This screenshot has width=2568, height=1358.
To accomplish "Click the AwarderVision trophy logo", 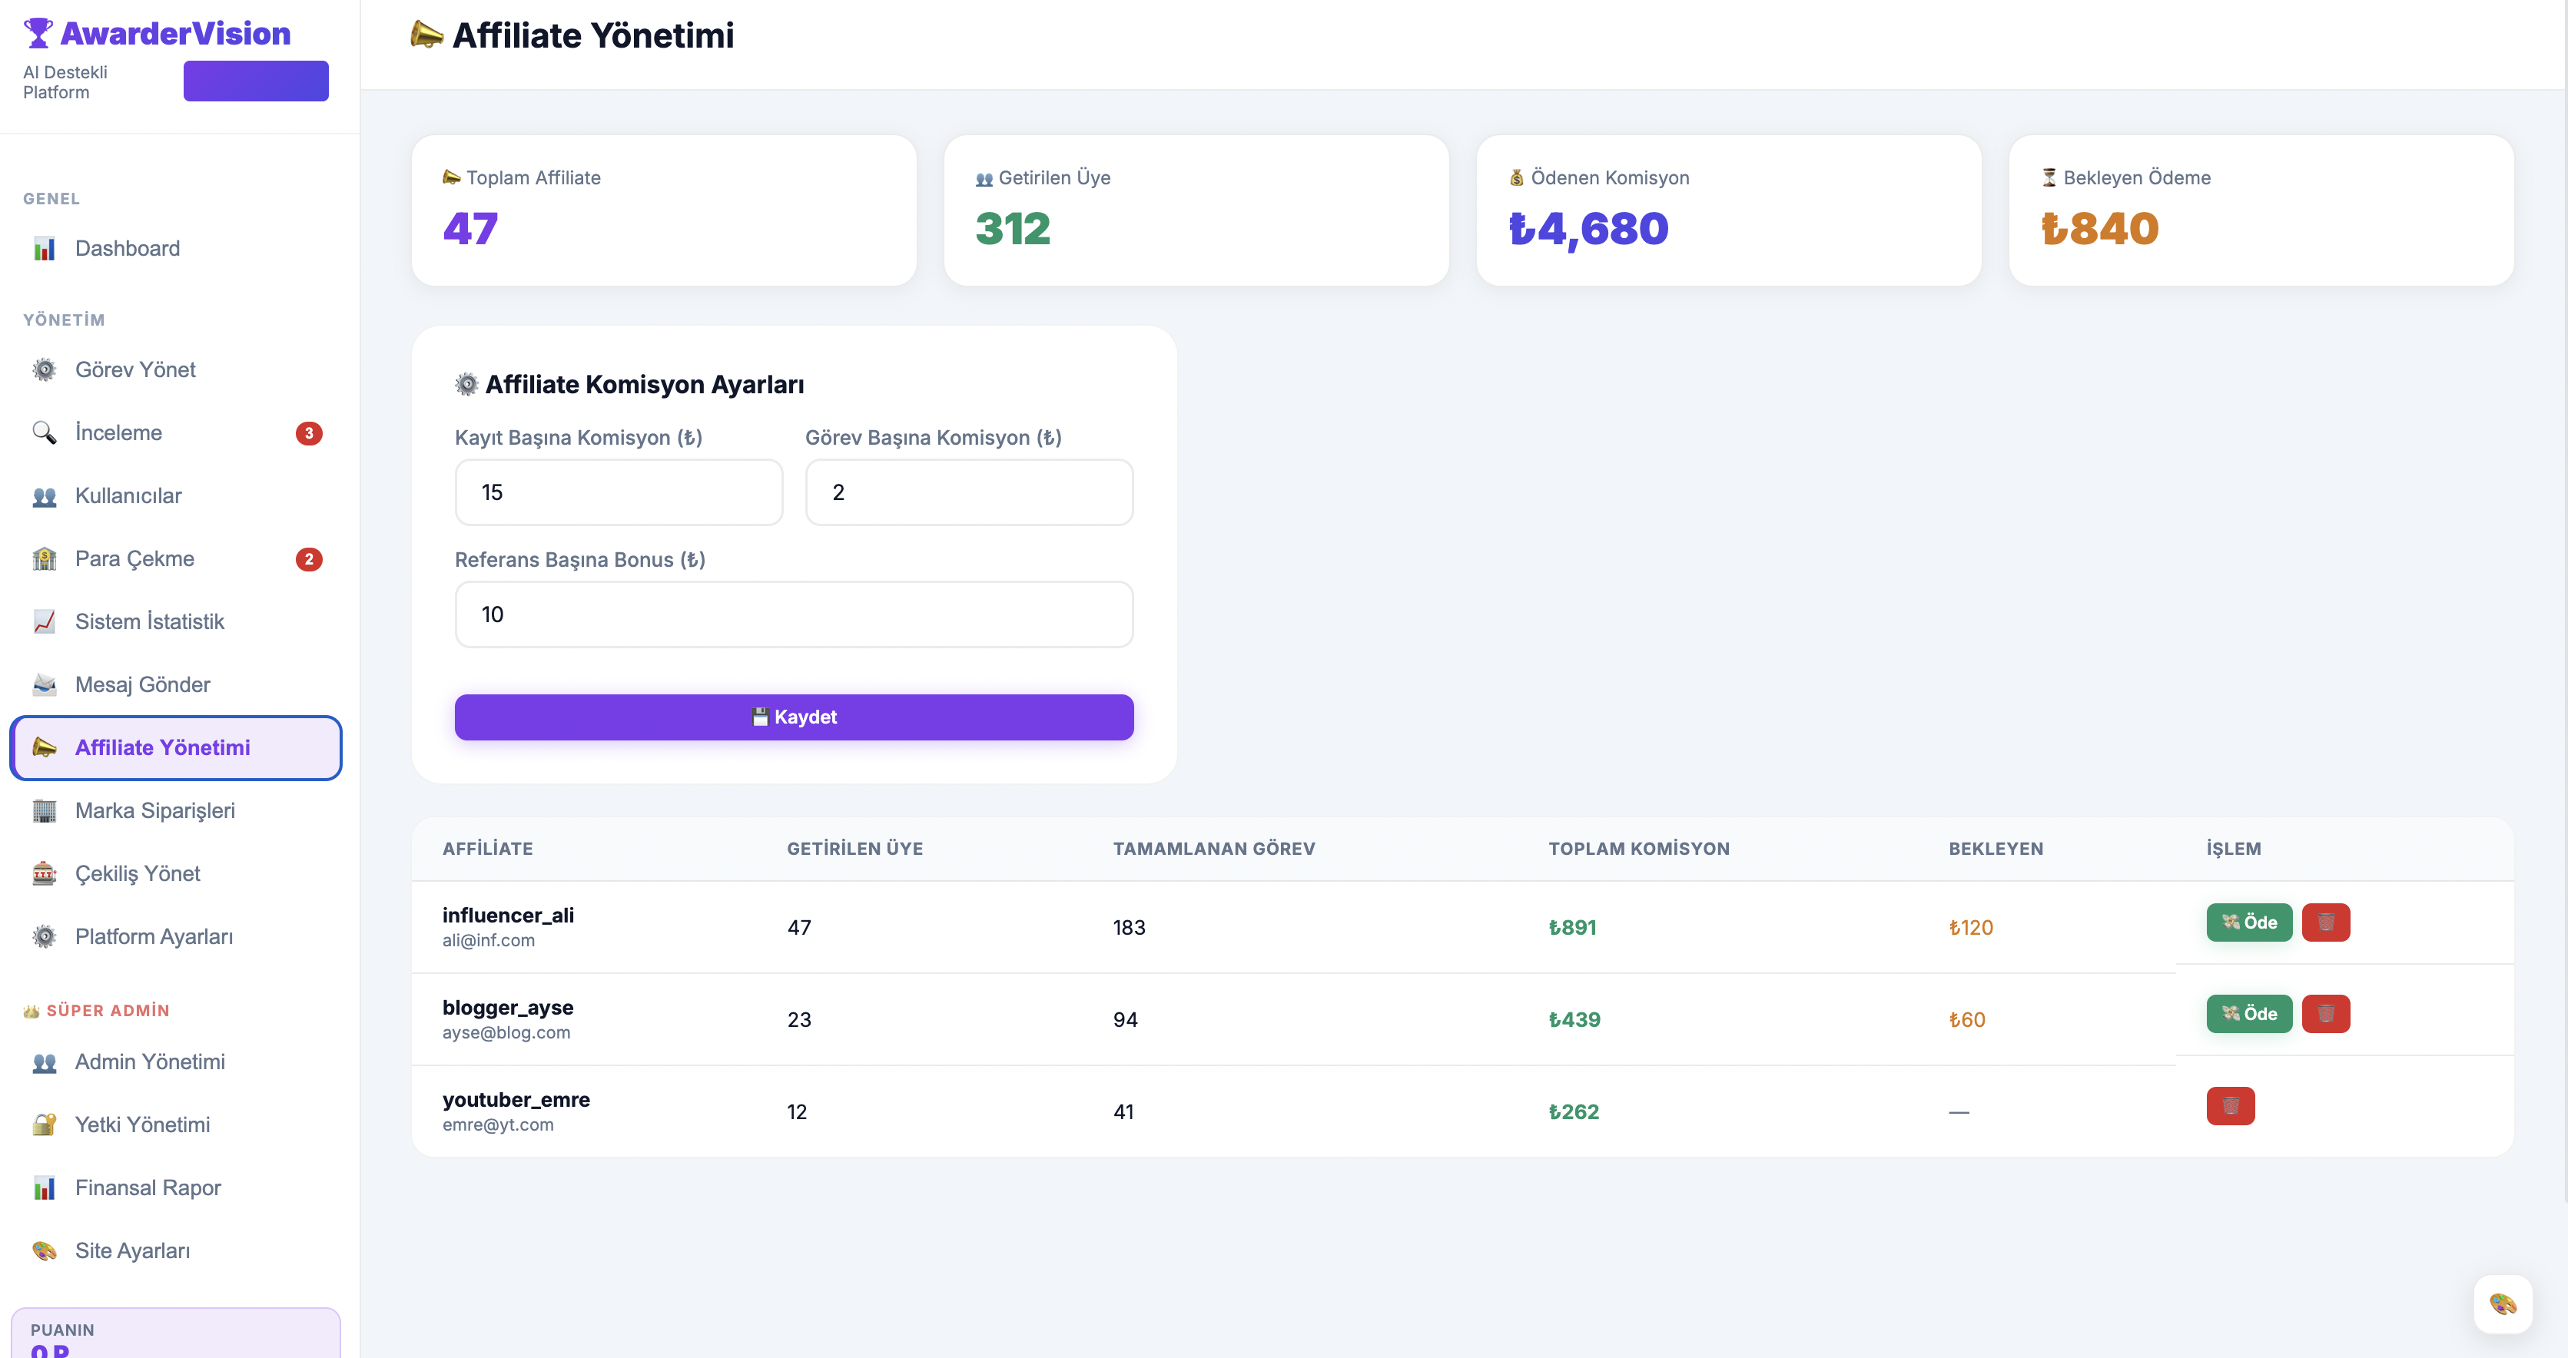I will 38,33.
